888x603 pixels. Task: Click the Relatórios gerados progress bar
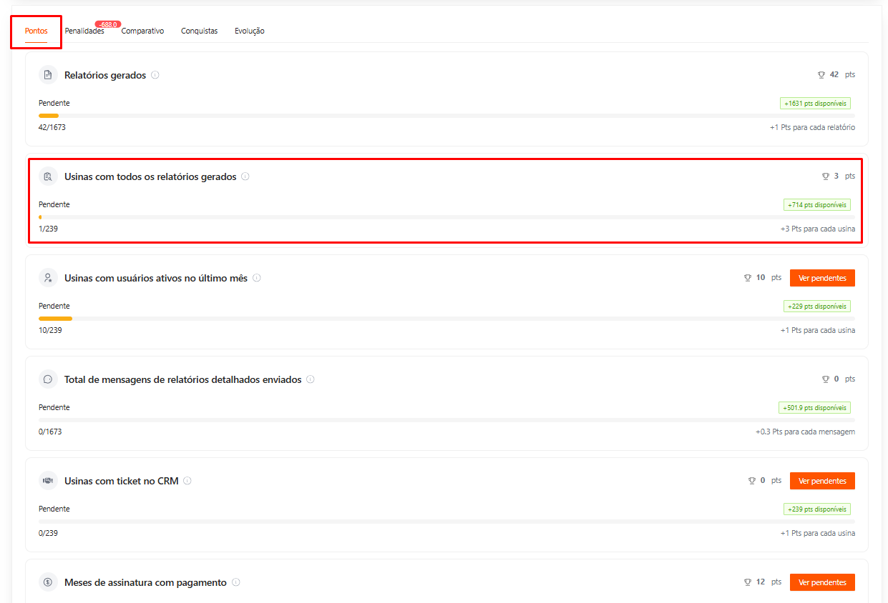(447, 116)
